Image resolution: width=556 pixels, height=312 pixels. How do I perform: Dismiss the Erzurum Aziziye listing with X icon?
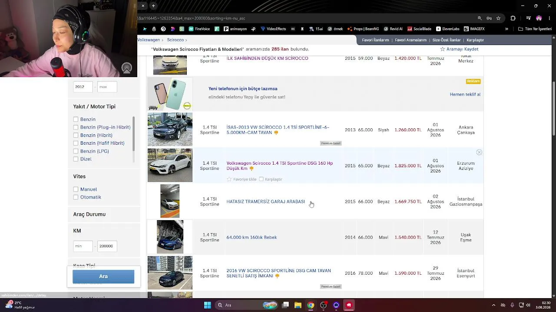[479, 152]
